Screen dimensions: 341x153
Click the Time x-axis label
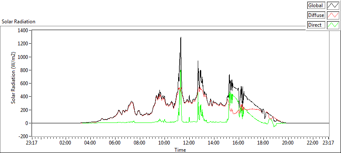(180, 150)
